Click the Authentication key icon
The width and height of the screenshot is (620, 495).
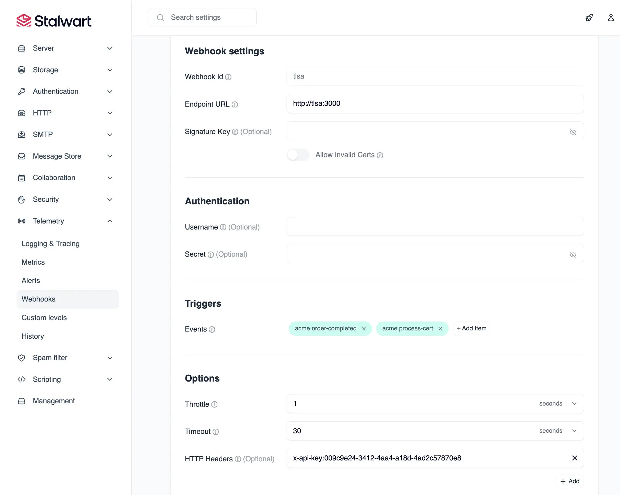[x=21, y=91]
